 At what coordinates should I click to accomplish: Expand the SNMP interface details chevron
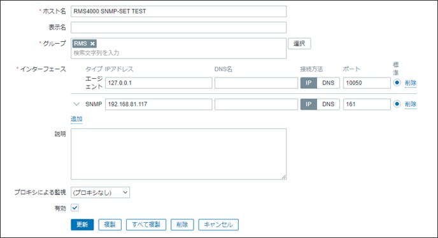coord(76,104)
